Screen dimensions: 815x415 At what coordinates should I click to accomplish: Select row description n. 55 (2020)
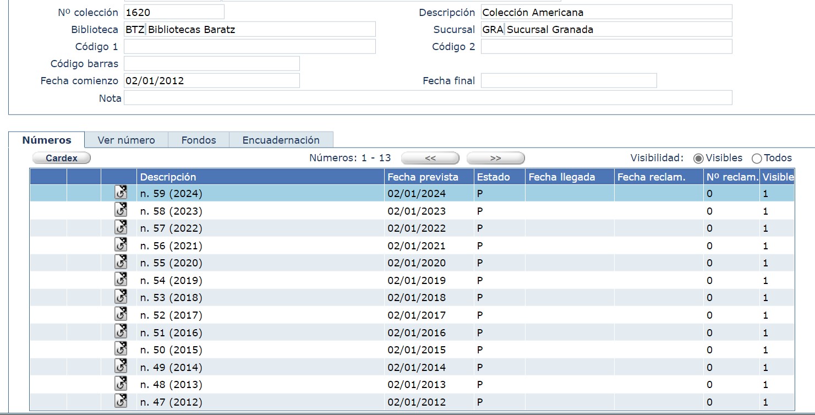click(171, 263)
